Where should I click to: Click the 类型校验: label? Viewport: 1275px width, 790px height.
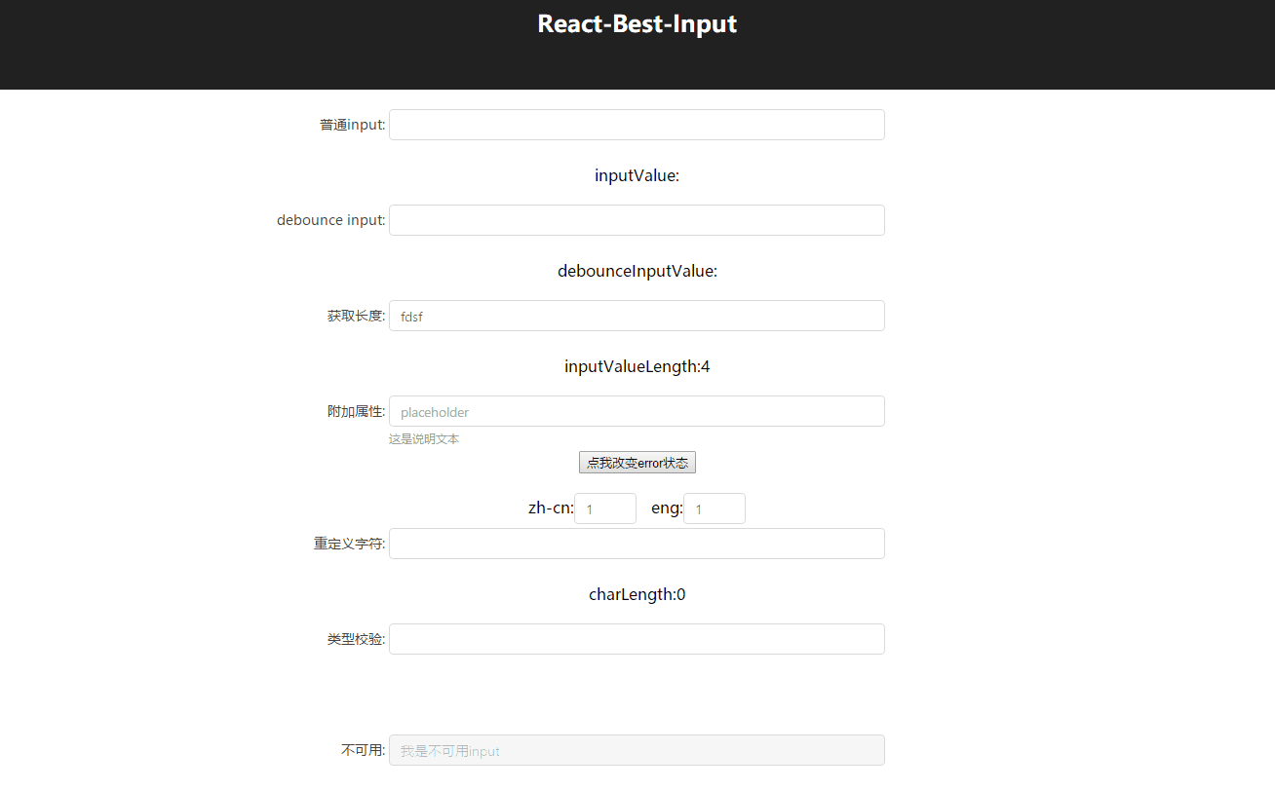coord(357,639)
